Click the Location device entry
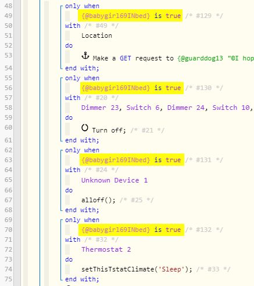 point(96,35)
